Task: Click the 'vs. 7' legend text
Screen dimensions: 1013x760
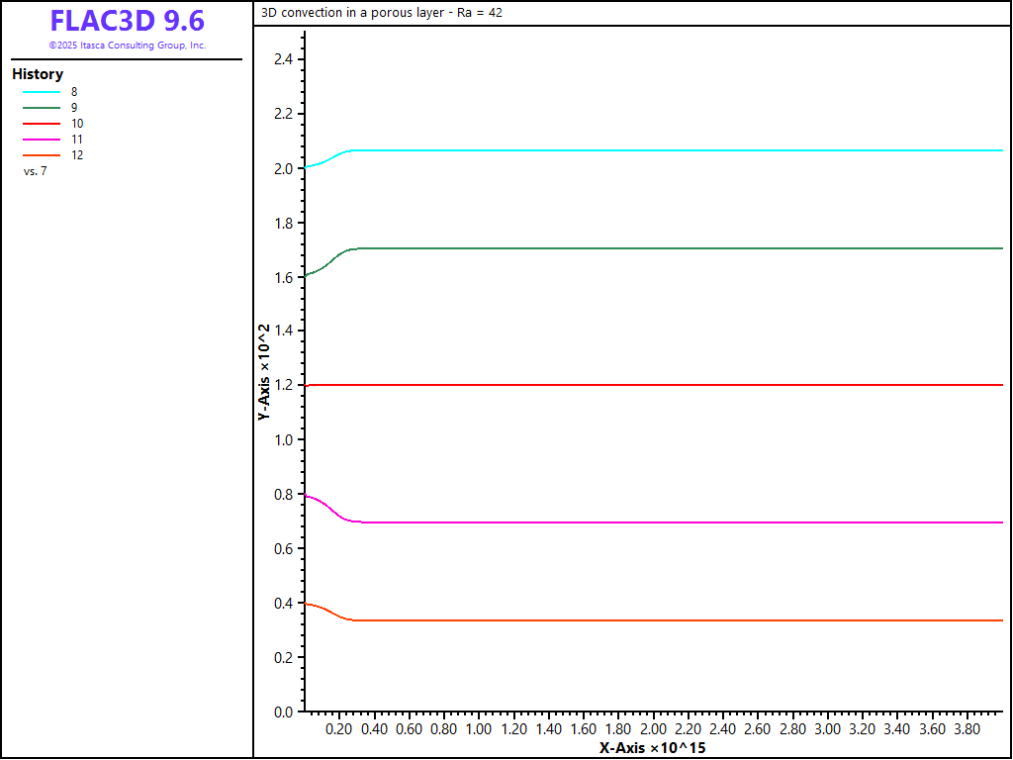Action: click(36, 171)
